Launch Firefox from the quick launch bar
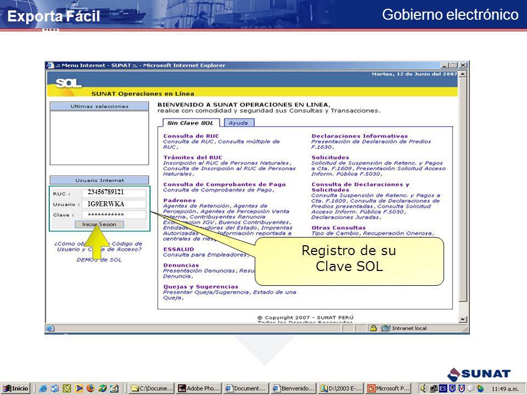Viewport: 527px width, 395px height. point(91,388)
